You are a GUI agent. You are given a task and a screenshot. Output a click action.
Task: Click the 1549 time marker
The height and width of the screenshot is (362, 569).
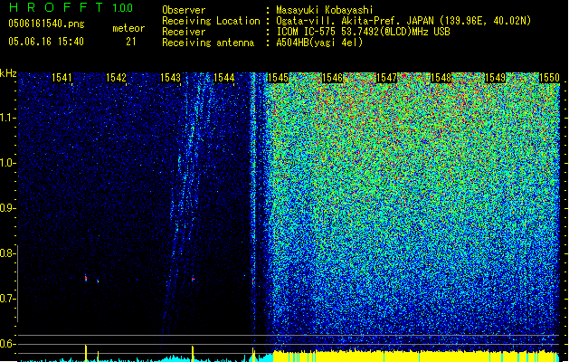496,78
